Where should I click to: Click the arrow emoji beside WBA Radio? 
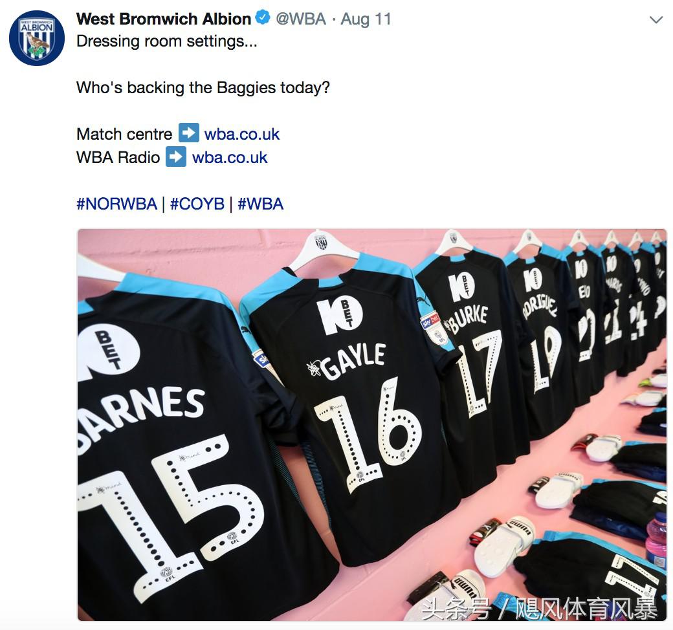[x=176, y=157]
